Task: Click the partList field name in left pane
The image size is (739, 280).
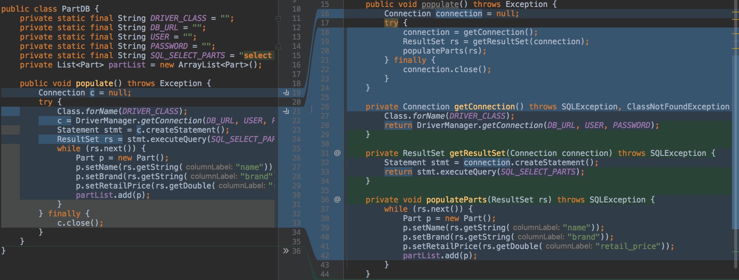Action: [x=127, y=65]
